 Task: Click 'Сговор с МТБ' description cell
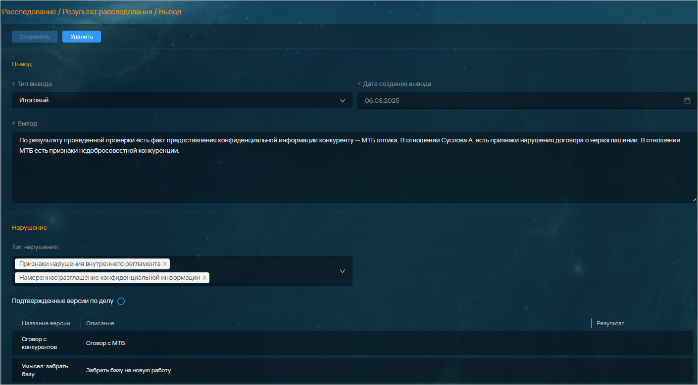[x=105, y=343]
